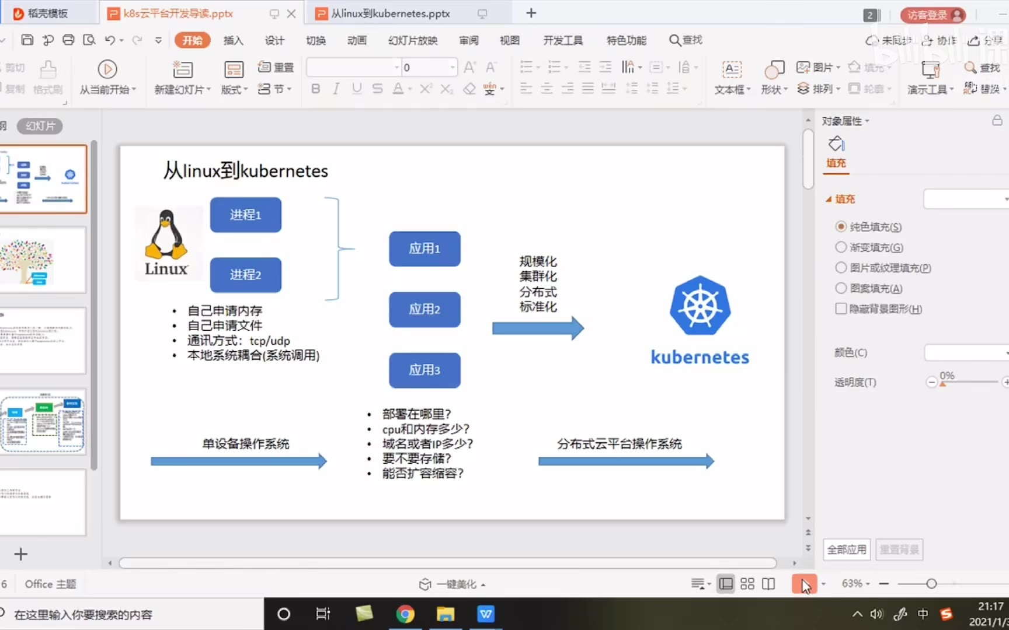The width and height of the screenshot is (1009, 630).
Task: Click the Save icon in quick access toolbar
Action: pyautogui.click(x=27, y=40)
